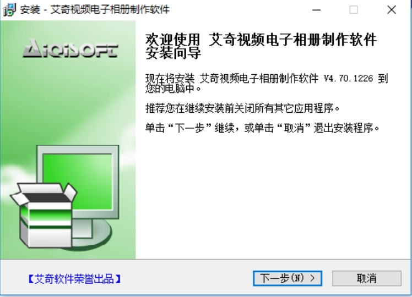Open the 【艾奇软件荣誉出品】 link
This screenshot has height=297, width=412.
click(74, 279)
